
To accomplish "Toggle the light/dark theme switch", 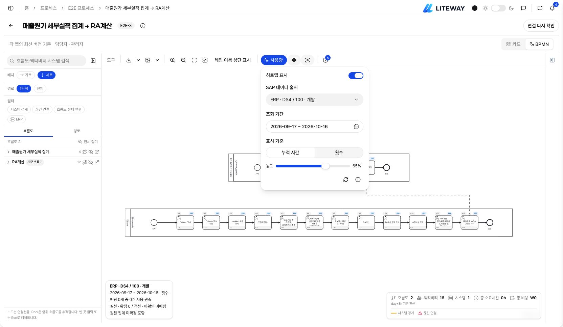I will coord(498,8).
